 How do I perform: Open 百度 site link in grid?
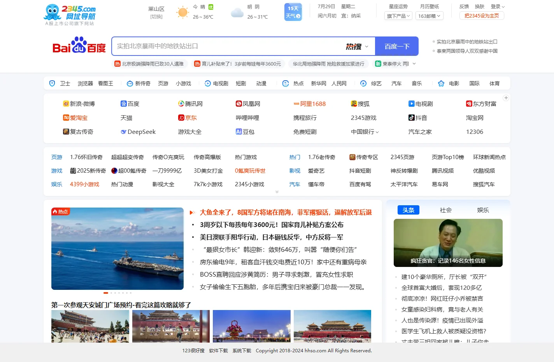click(x=130, y=104)
